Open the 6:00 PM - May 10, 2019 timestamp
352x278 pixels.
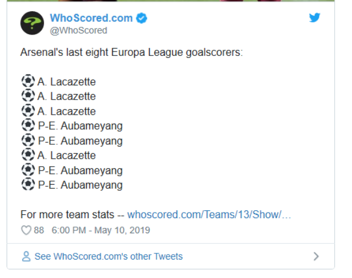pos(101,230)
